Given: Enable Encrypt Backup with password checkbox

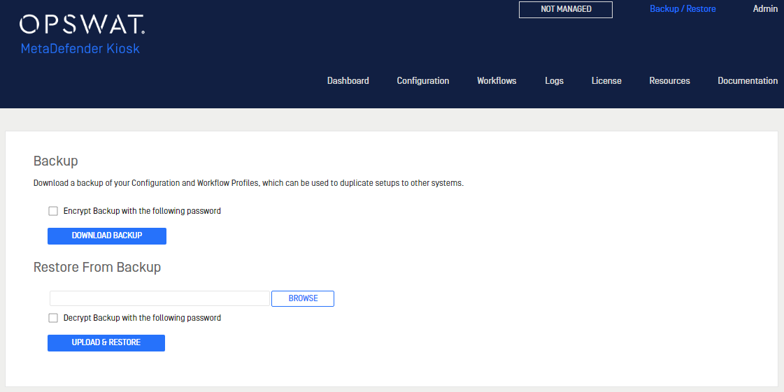Looking at the screenshot, I should 53,211.
